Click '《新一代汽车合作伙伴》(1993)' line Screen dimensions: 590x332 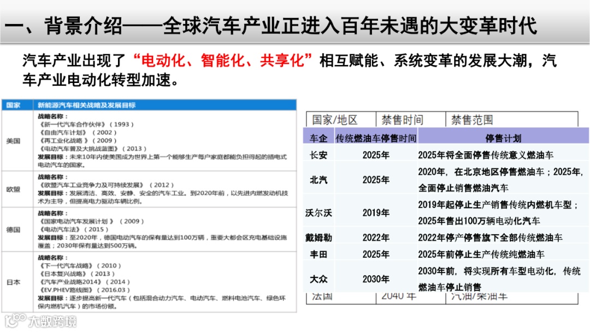[86, 124]
